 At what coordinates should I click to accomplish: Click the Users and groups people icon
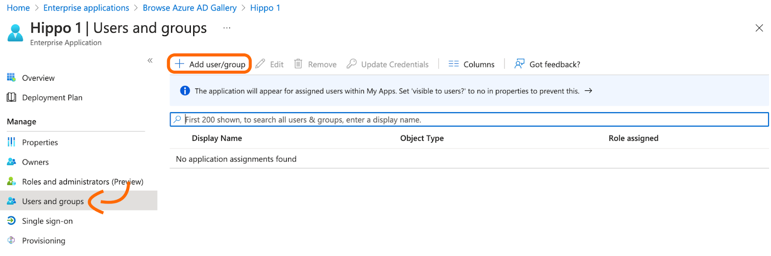click(12, 201)
